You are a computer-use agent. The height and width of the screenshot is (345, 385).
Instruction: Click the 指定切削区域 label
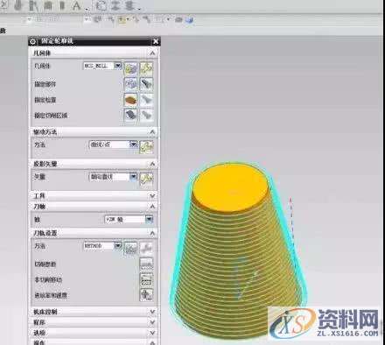point(51,116)
